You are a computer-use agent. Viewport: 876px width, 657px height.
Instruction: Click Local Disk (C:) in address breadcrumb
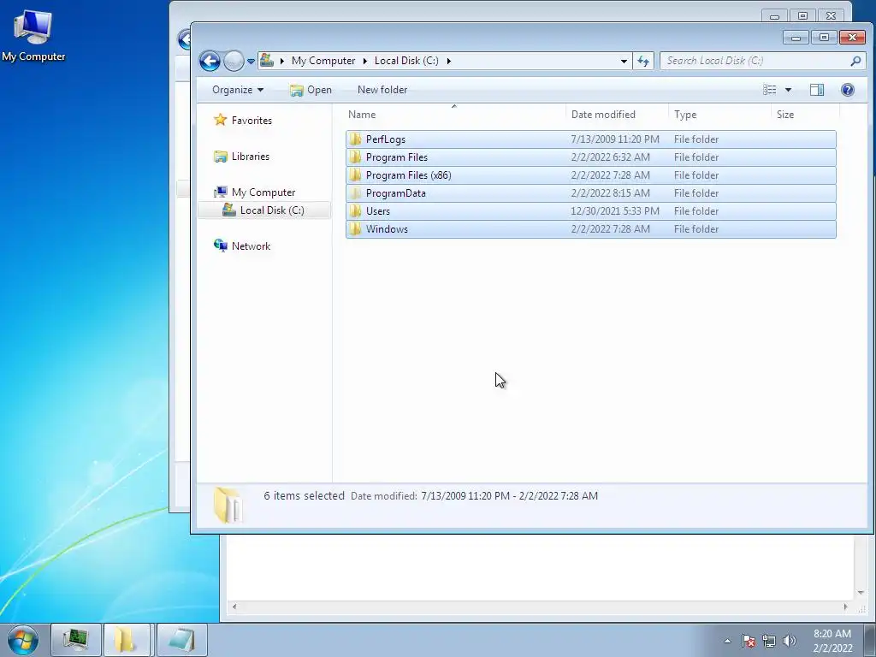pyautogui.click(x=406, y=61)
